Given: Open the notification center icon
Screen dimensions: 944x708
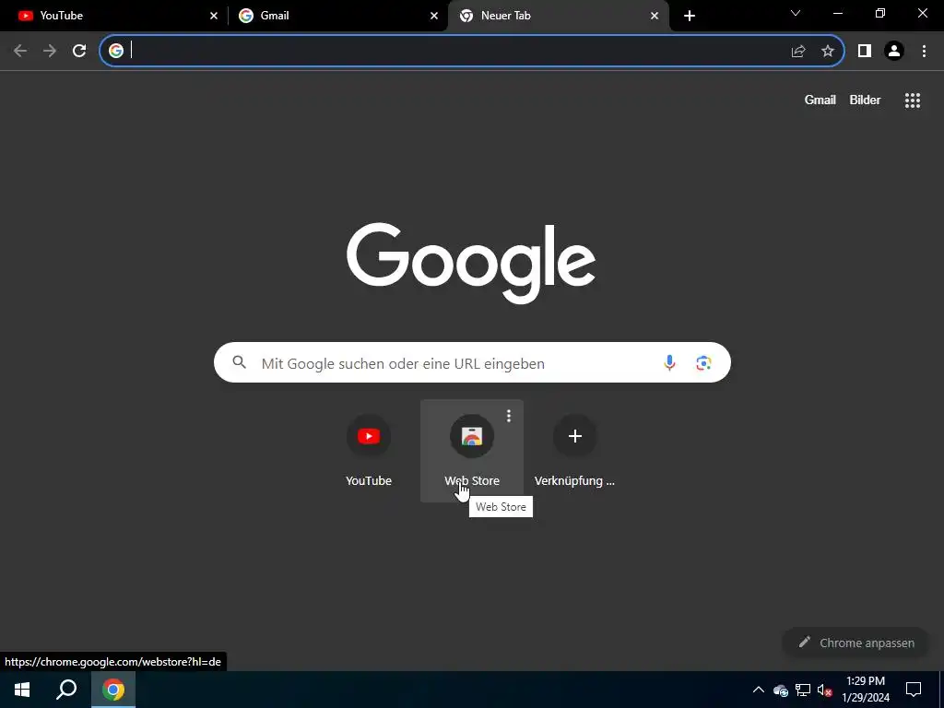Looking at the screenshot, I should coord(914,690).
